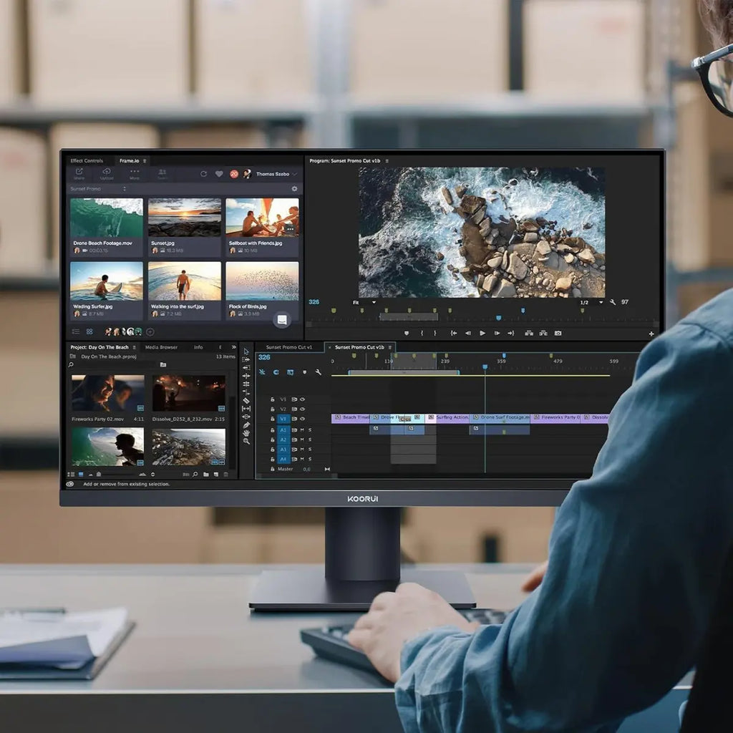Open Frame.io settings gear icon
This screenshot has width=733, height=733.
click(293, 189)
